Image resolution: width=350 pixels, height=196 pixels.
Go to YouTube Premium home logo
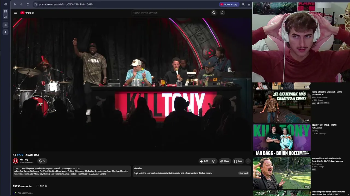[x=27, y=13]
